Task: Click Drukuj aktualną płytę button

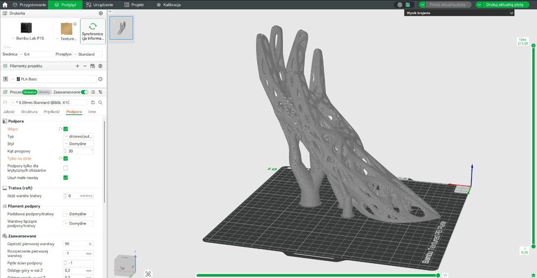Action: tap(504, 4)
